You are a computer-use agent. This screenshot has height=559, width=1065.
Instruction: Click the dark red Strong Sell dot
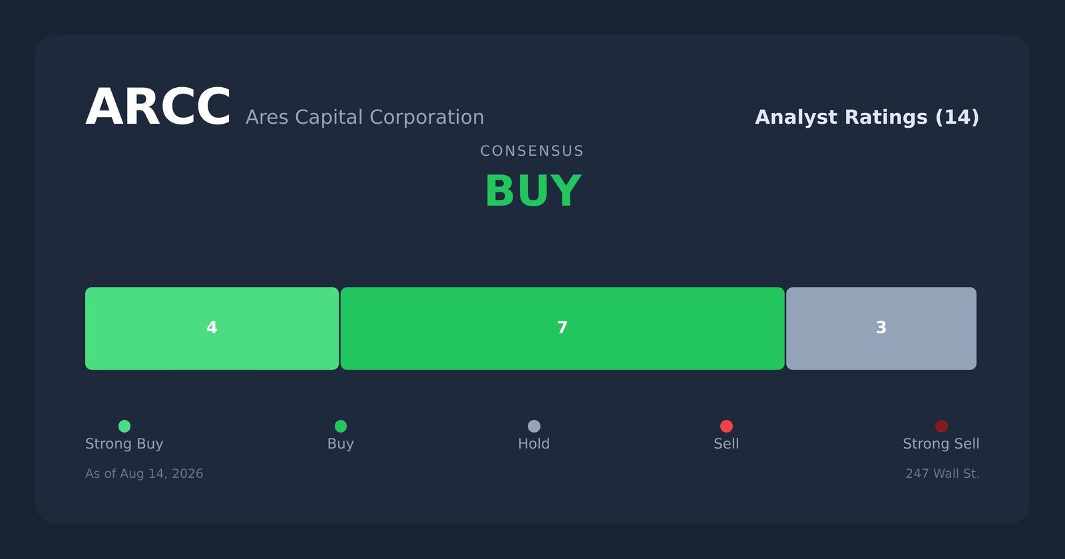[941, 426]
